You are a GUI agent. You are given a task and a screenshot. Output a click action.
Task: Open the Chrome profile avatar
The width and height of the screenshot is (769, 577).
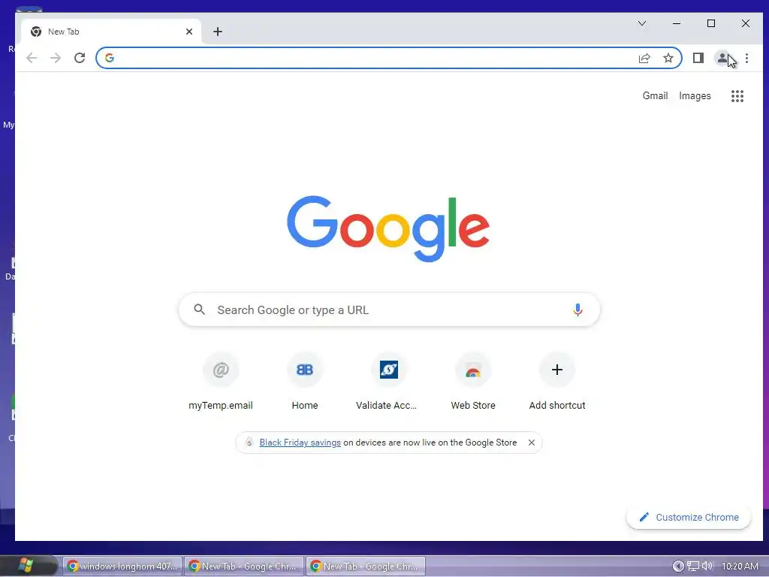click(x=722, y=59)
